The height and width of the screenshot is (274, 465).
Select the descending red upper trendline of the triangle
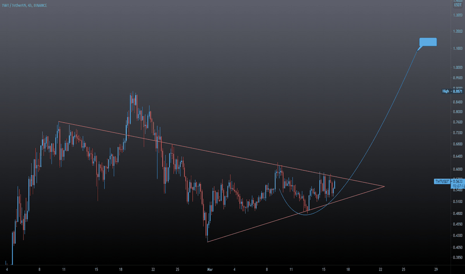(221, 154)
